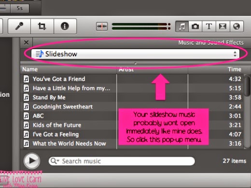Click the 2:44 time value
Screen dimensions: 251x188
click(235, 107)
